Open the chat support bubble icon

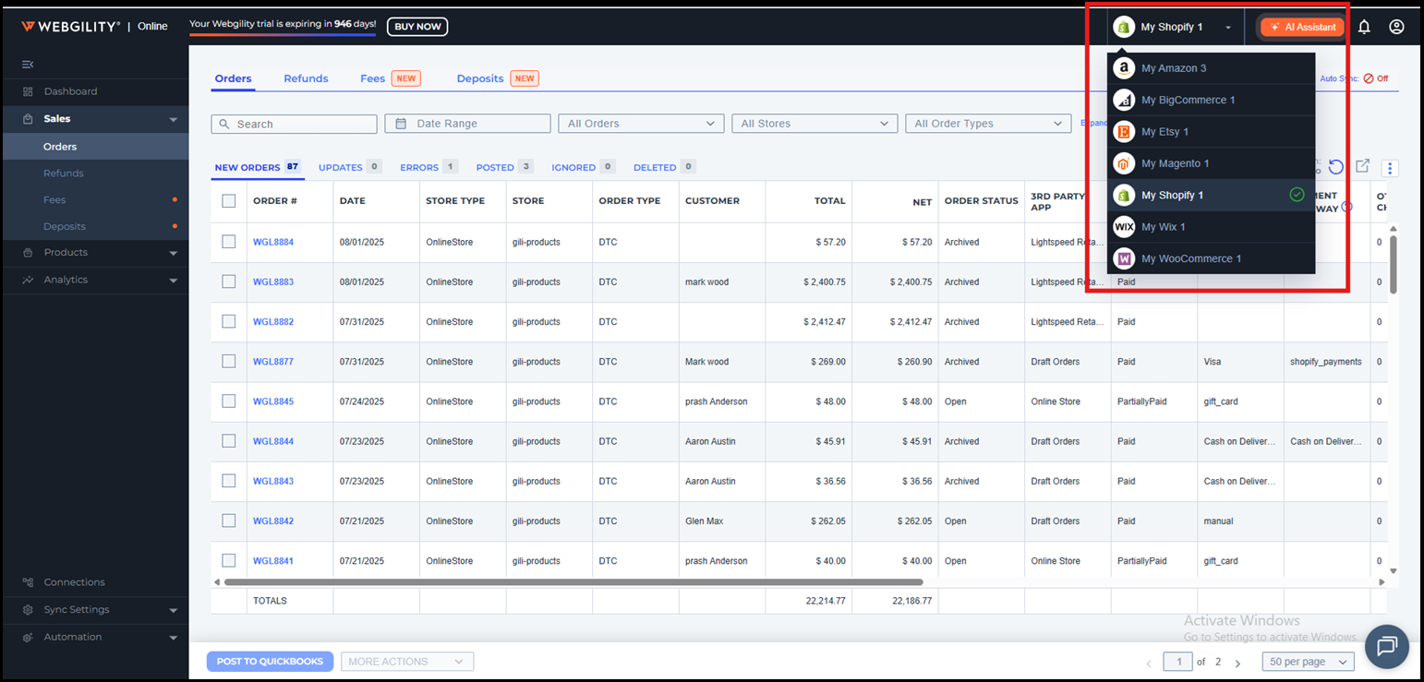pyautogui.click(x=1386, y=646)
